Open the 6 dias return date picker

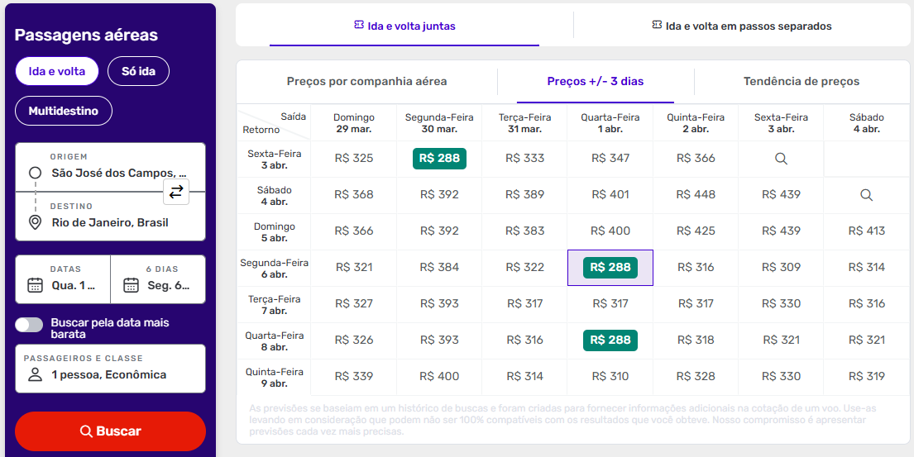pyautogui.click(x=158, y=278)
